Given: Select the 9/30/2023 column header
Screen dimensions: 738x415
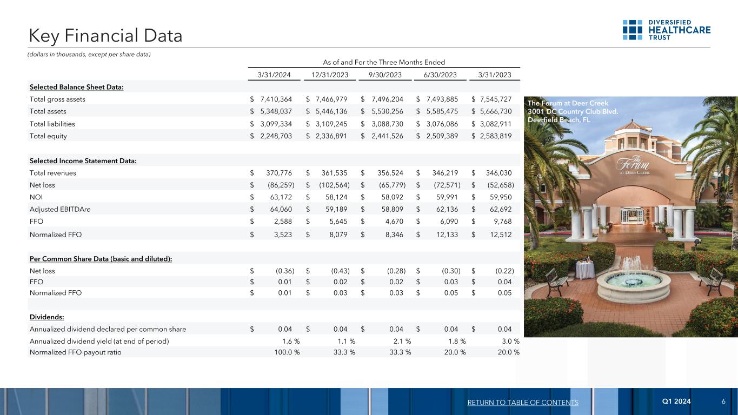Looking at the screenshot, I should [x=384, y=75].
